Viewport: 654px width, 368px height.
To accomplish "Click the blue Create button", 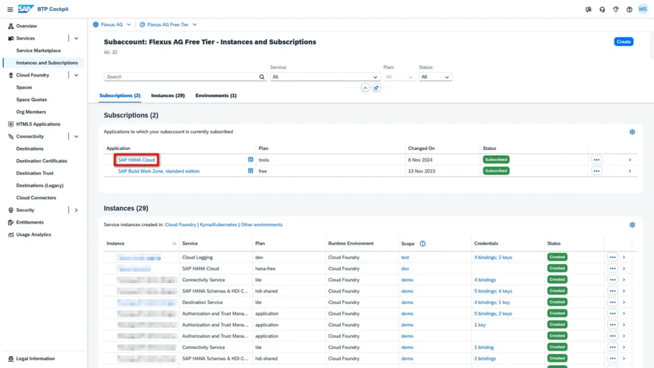I will pyautogui.click(x=623, y=42).
